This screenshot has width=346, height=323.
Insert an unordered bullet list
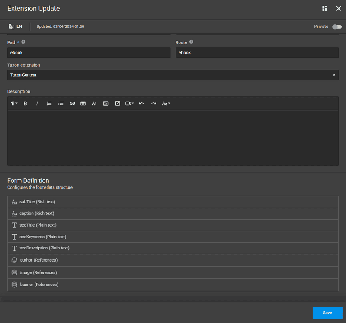61,103
